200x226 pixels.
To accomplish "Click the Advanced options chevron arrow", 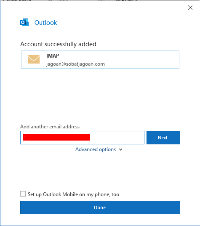I will pyautogui.click(x=121, y=149).
